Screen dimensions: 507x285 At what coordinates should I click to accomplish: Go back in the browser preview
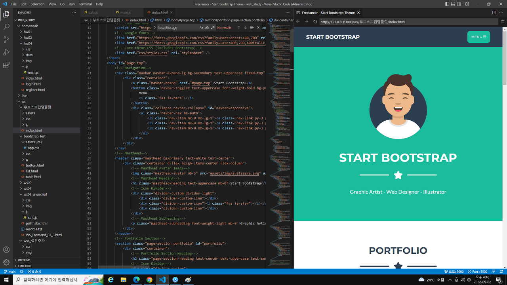tap(298, 22)
